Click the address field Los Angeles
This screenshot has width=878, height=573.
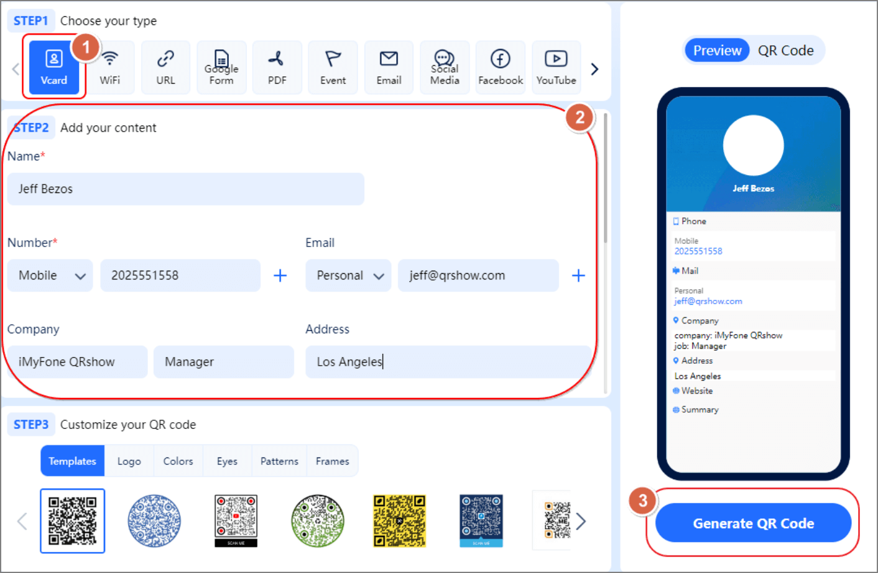coord(448,362)
